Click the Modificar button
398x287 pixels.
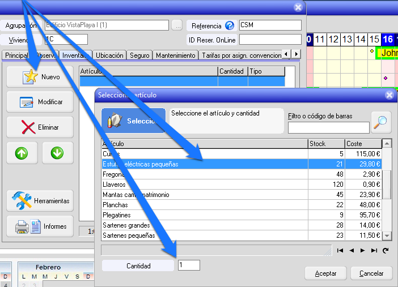pyautogui.click(x=40, y=102)
